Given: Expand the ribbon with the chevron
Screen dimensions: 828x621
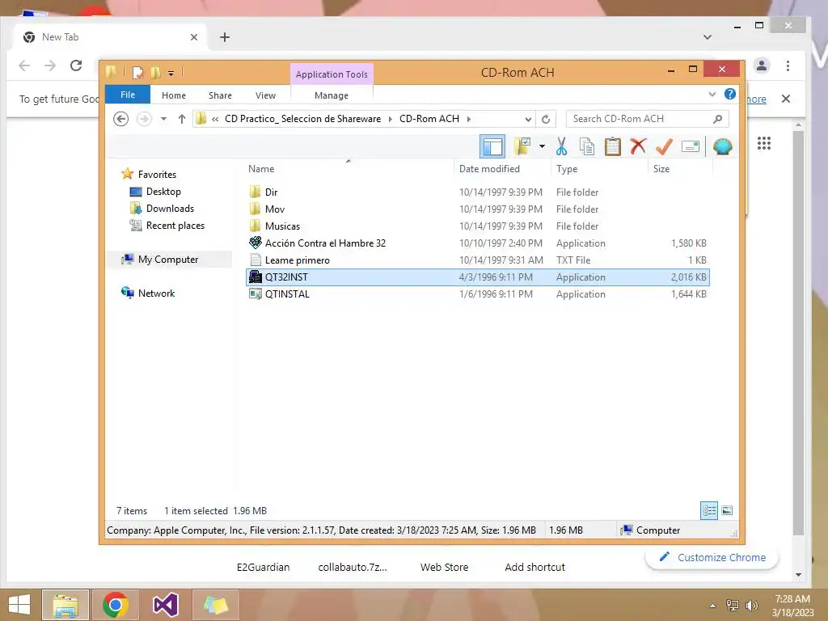Looking at the screenshot, I should (x=712, y=94).
